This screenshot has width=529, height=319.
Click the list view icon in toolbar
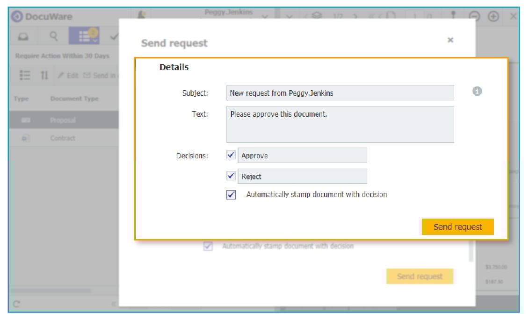[x=25, y=75]
